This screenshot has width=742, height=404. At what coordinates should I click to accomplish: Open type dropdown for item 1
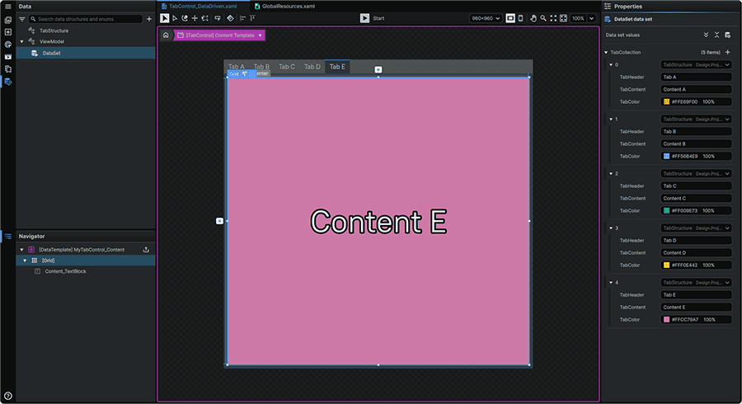point(696,120)
